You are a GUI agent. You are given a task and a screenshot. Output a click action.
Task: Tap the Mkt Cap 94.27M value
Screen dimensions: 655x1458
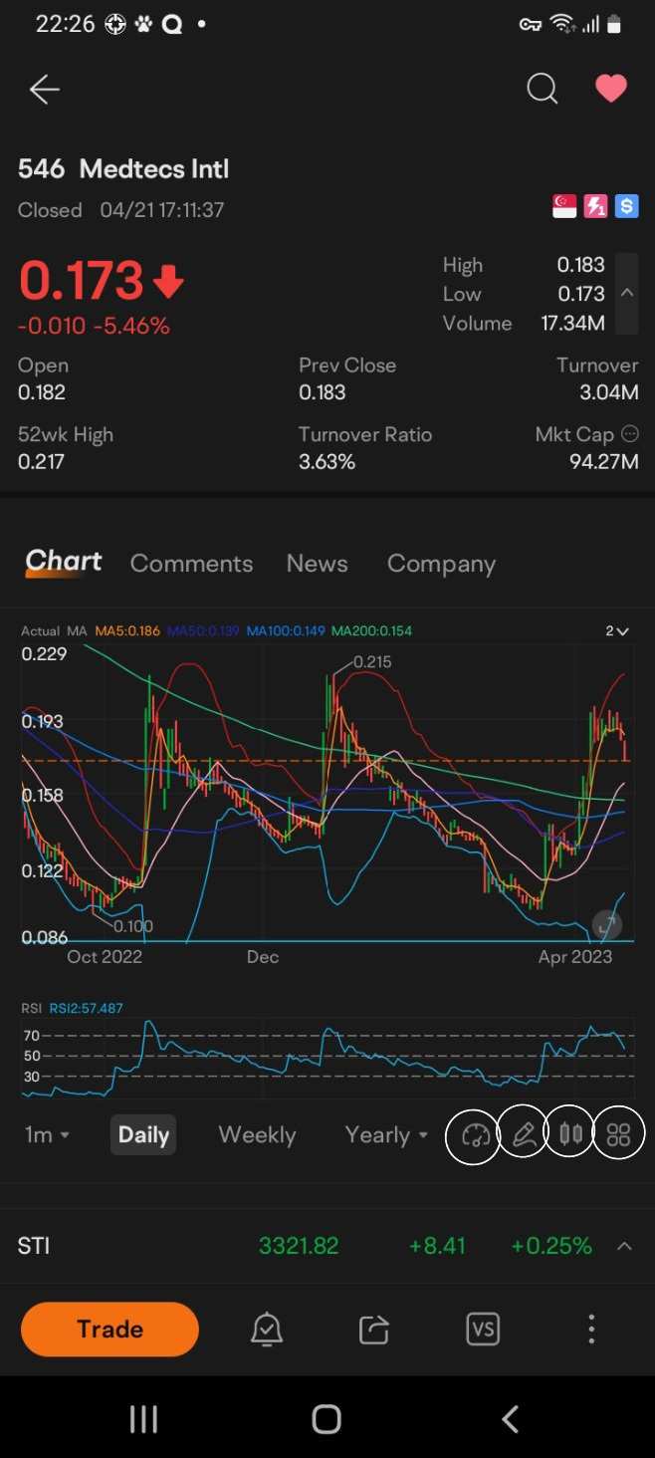(x=603, y=461)
